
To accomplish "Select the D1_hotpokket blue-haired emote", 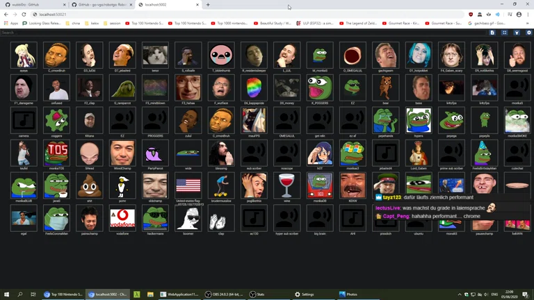I will (x=419, y=55).
